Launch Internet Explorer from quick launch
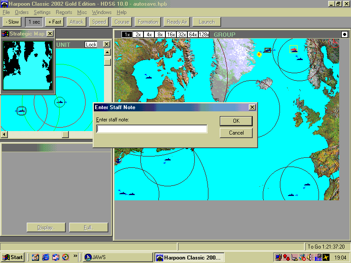This screenshot has height=263, width=351. pyautogui.click(x=46, y=257)
